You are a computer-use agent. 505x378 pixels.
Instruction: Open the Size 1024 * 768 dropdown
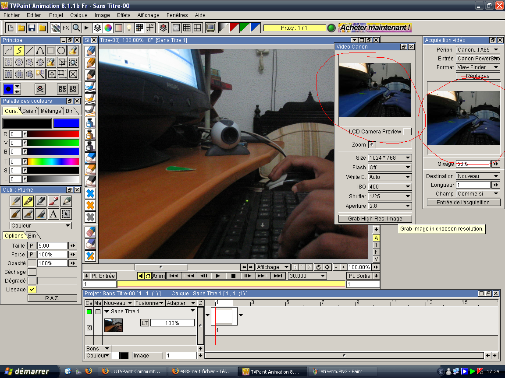click(390, 158)
